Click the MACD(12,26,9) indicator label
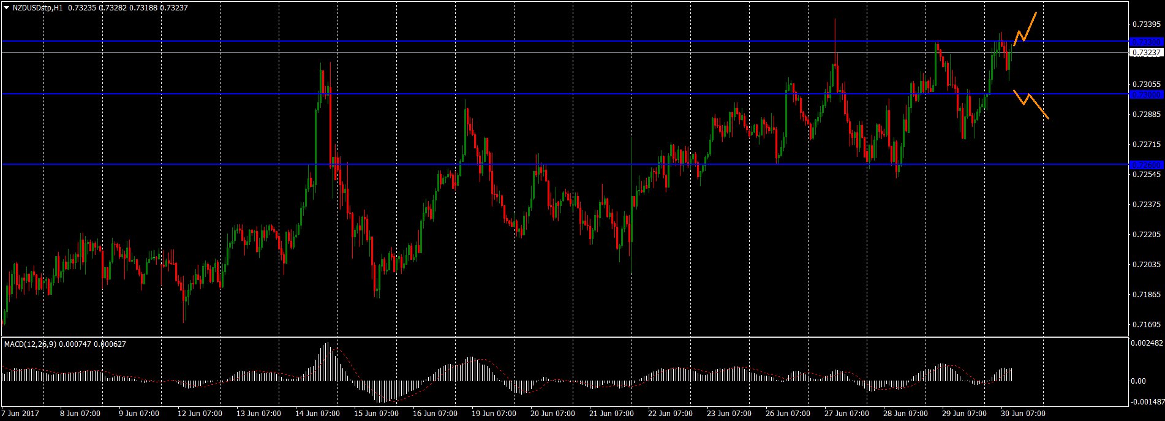 [x=31, y=344]
